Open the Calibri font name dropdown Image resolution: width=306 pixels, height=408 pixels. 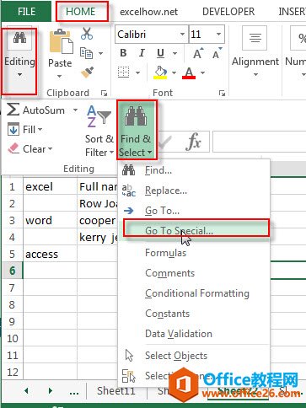[x=182, y=35]
